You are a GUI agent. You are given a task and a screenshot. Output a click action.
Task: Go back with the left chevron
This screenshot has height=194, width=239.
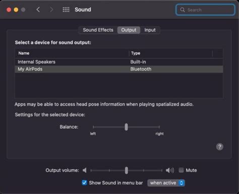click(x=38, y=10)
